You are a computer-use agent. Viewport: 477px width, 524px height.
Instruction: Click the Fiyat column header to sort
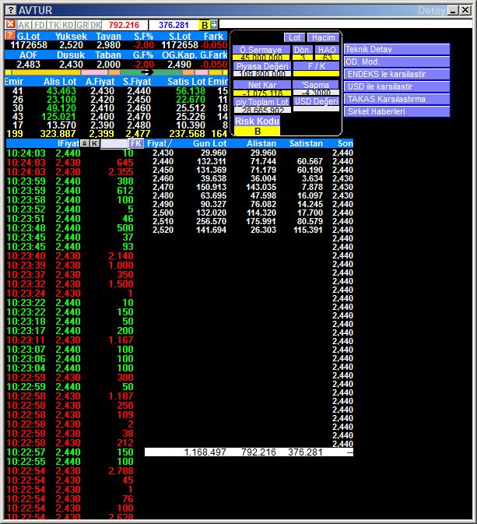click(160, 143)
